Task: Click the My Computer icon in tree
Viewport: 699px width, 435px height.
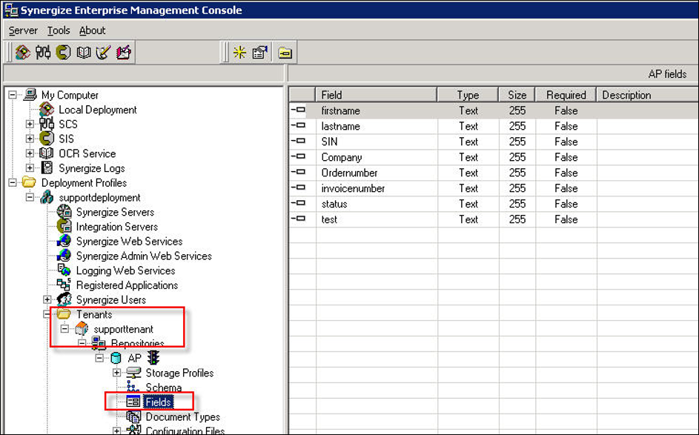Action: 30,95
